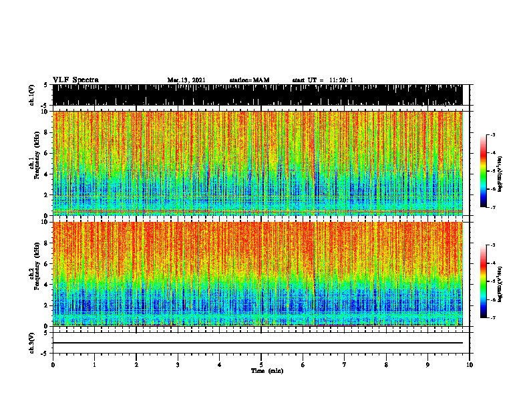This screenshot has height=409, width=529.
Task: Click time axis tick label "5"
Action: click(x=261, y=365)
